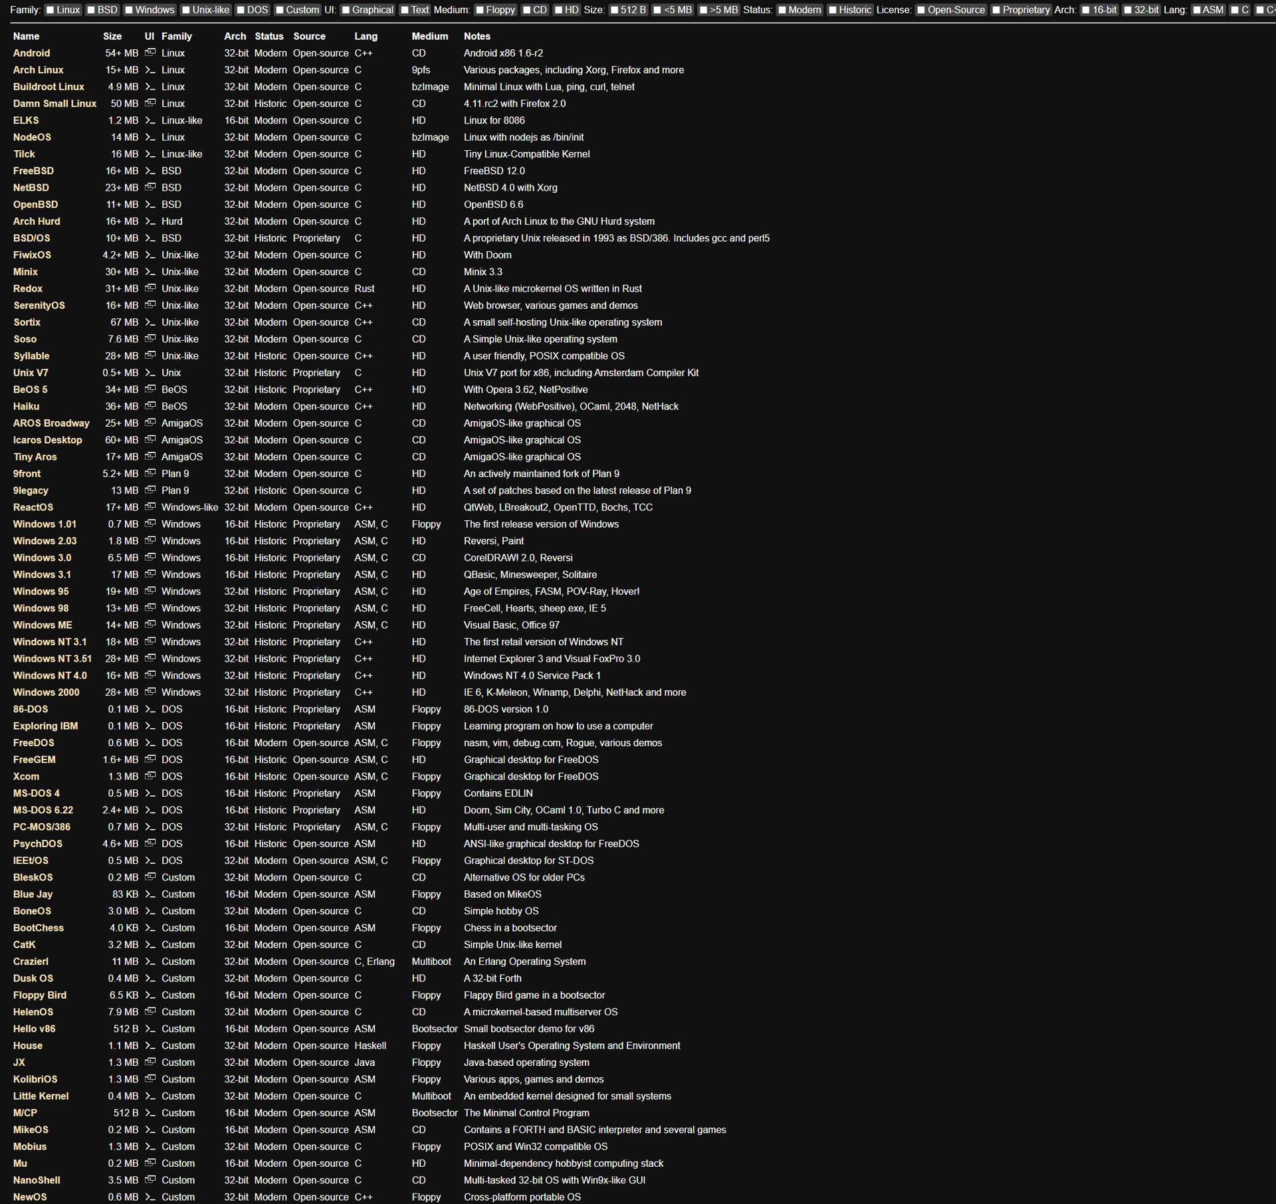Click the graphical icon in Haiku row
The height and width of the screenshot is (1204, 1276).
(150, 406)
